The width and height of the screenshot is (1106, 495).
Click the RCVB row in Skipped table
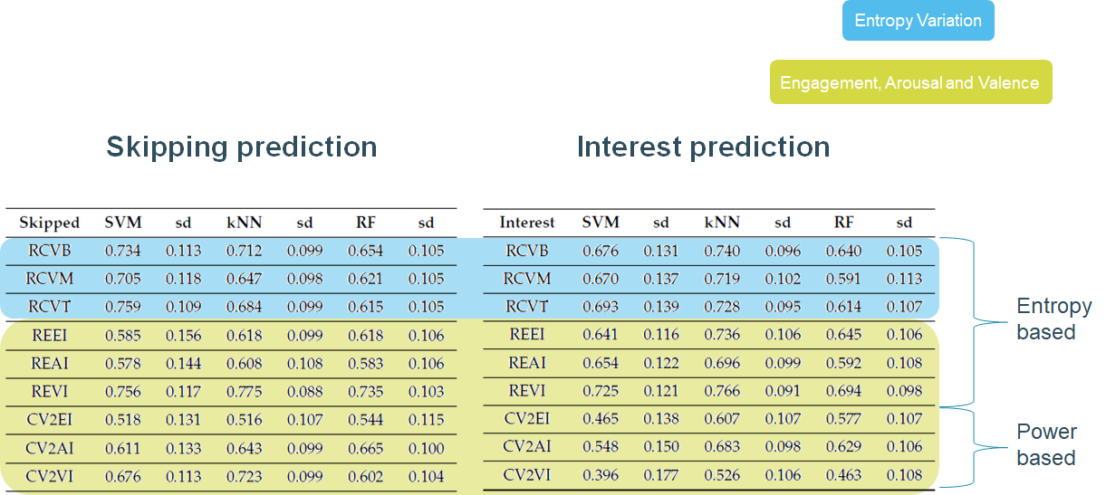(50, 251)
